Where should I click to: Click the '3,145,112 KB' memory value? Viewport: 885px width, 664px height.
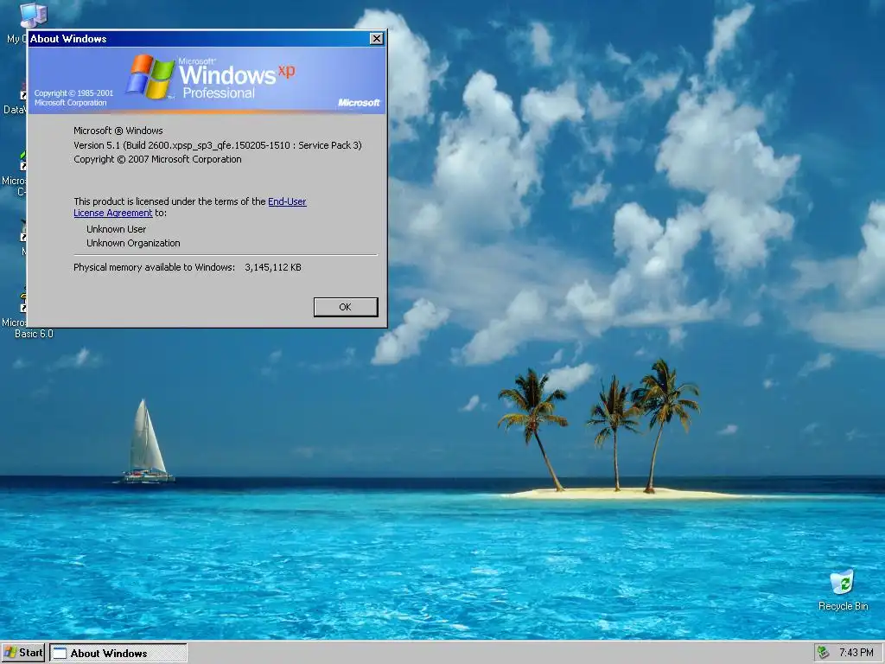tap(273, 268)
